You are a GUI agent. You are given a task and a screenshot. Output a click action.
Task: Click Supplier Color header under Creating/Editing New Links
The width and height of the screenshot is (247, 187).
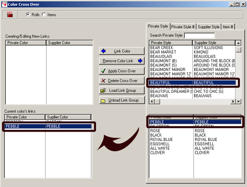click(70, 42)
